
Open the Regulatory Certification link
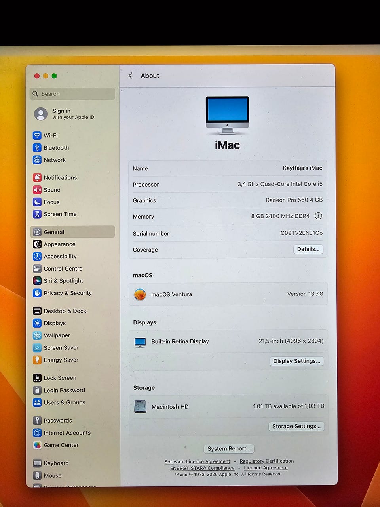pyautogui.click(x=267, y=461)
